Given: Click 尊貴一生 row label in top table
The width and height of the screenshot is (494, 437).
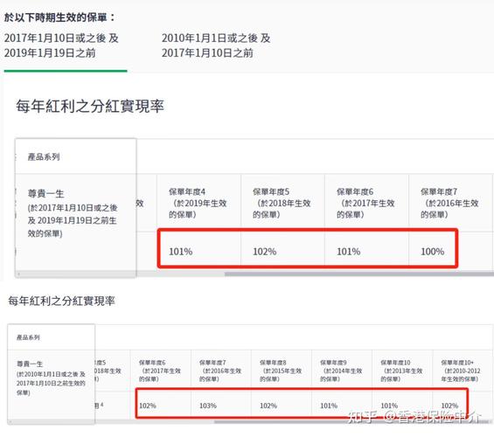Looking at the screenshot, I should coord(45,194).
